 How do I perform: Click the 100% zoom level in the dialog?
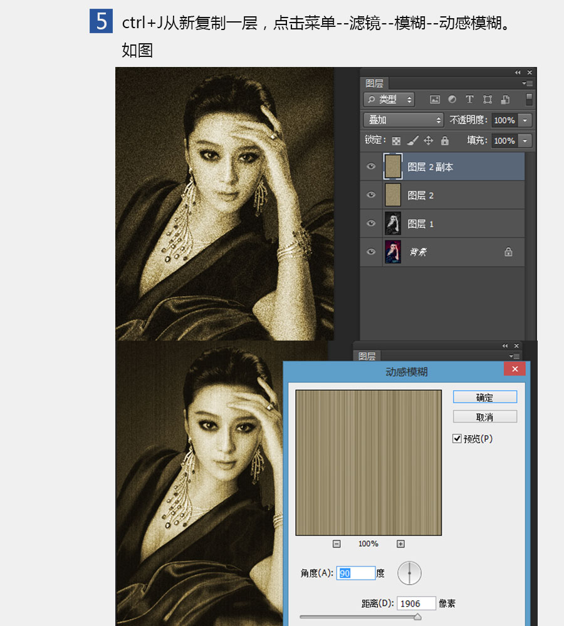point(368,544)
